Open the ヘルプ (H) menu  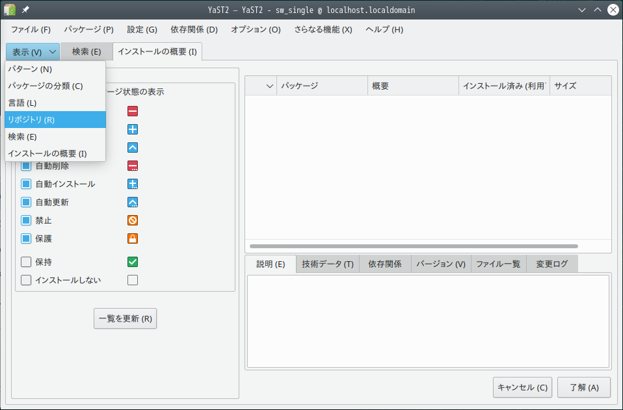pyautogui.click(x=384, y=29)
